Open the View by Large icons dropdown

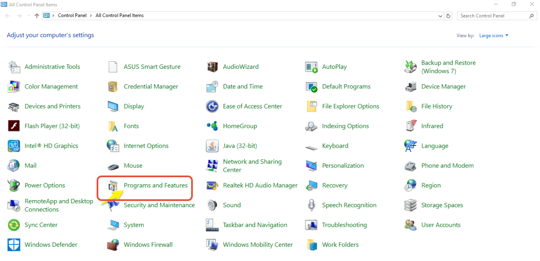pos(494,36)
